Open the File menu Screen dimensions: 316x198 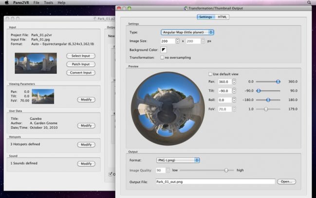(x=37, y=2)
